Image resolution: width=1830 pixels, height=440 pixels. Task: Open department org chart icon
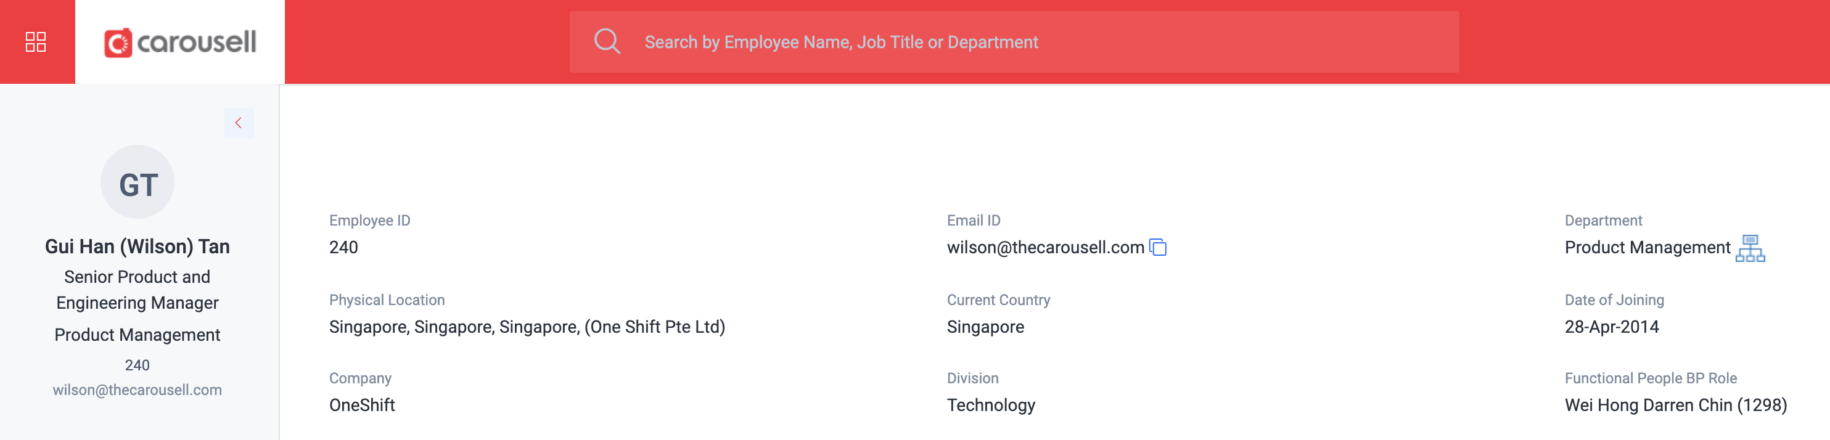(x=1750, y=248)
